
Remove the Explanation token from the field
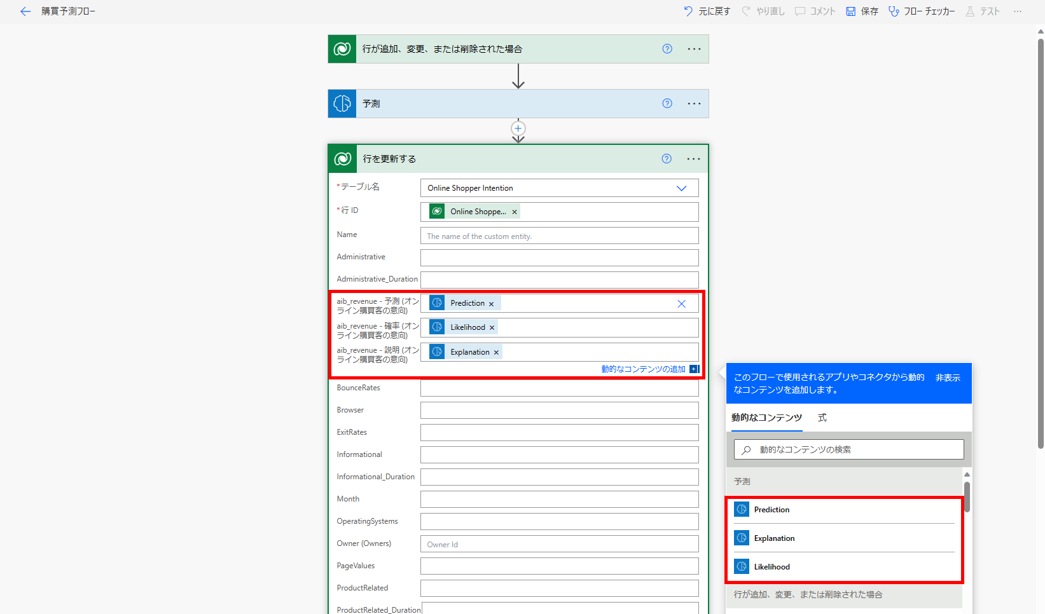496,352
